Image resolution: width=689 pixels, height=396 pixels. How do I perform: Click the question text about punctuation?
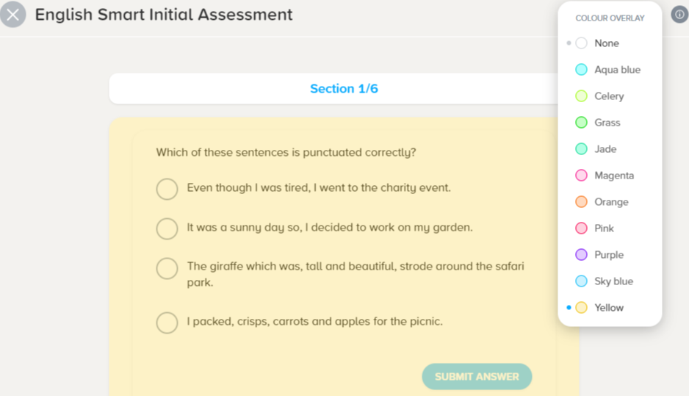tap(286, 153)
